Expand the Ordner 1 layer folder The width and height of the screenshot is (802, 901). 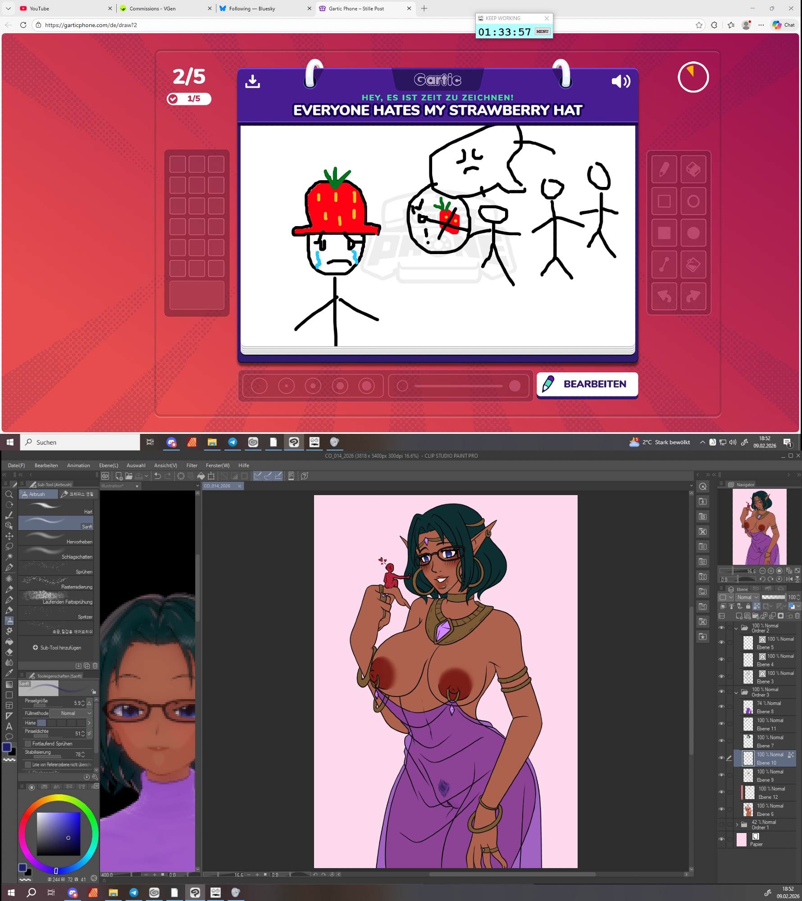tap(737, 825)
